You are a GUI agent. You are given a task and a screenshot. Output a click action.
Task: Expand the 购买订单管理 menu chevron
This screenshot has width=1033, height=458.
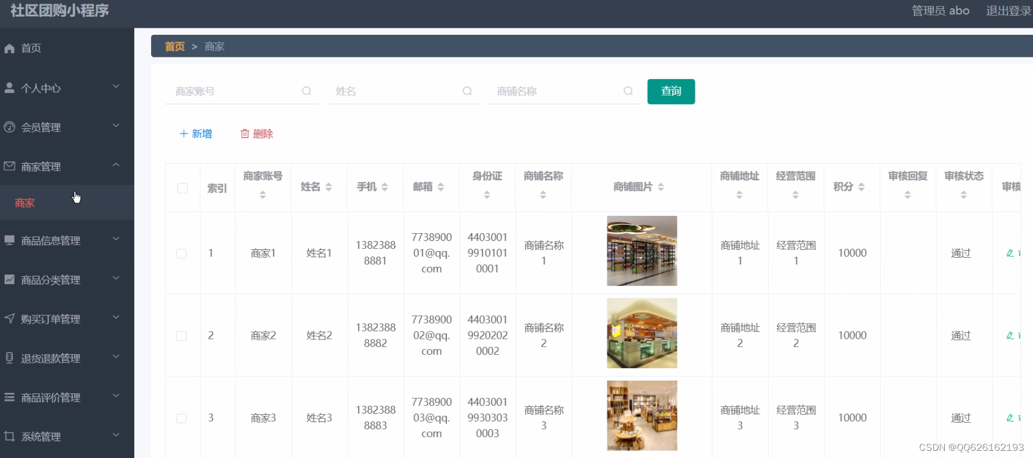click(x=116, y=318)
